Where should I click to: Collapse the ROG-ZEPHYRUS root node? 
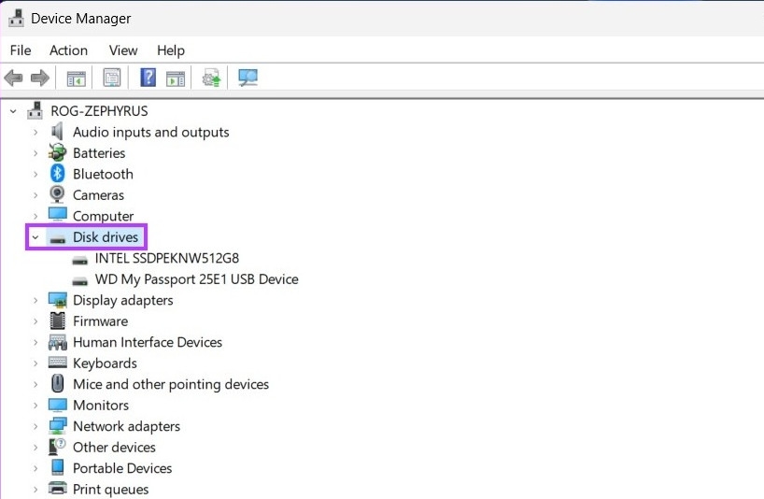[13, 111]
